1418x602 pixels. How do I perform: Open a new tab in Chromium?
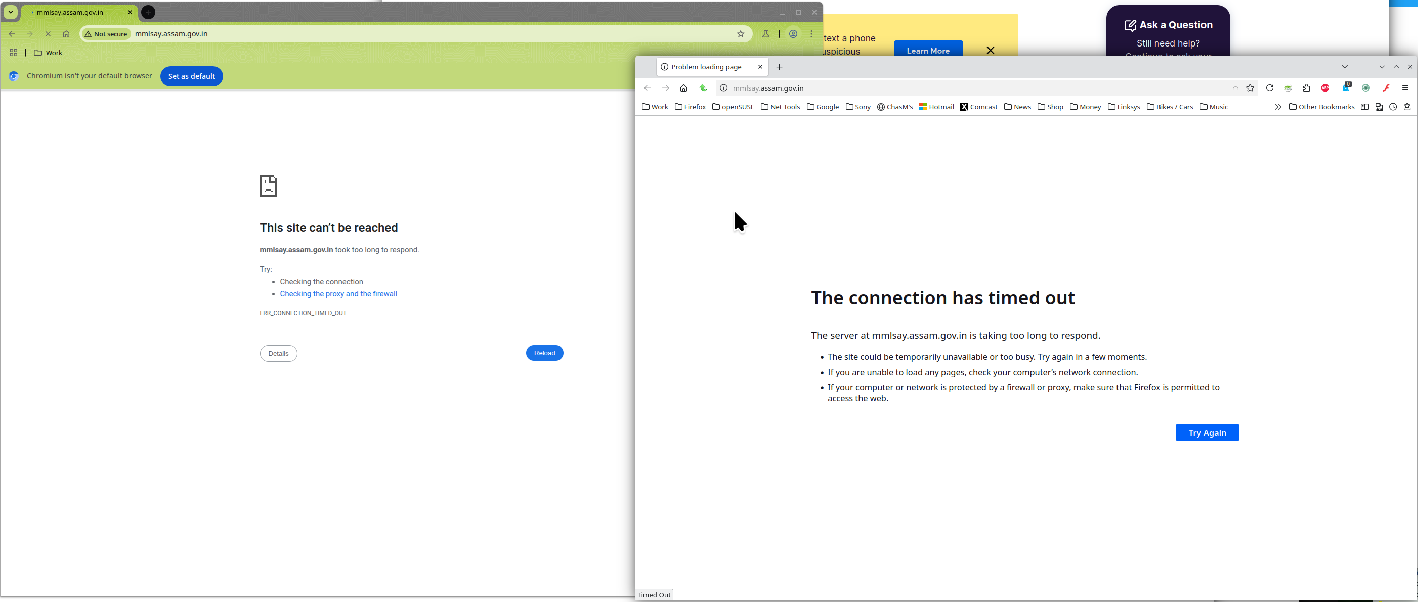(148, 12)
